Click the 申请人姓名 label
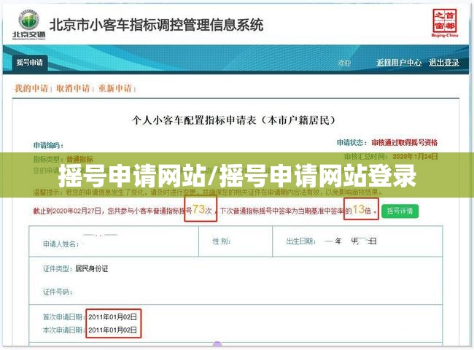Viewport: 474px width, 350px height. (61, 244)
